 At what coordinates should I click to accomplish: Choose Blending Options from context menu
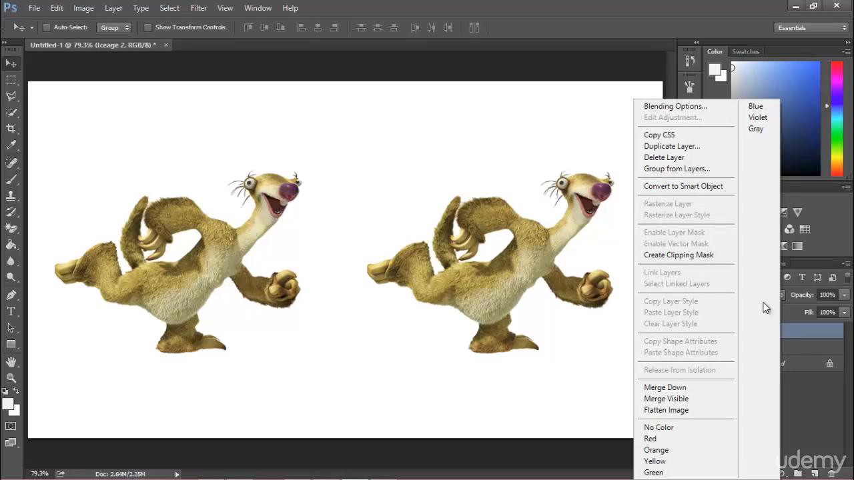coord(675,106)
